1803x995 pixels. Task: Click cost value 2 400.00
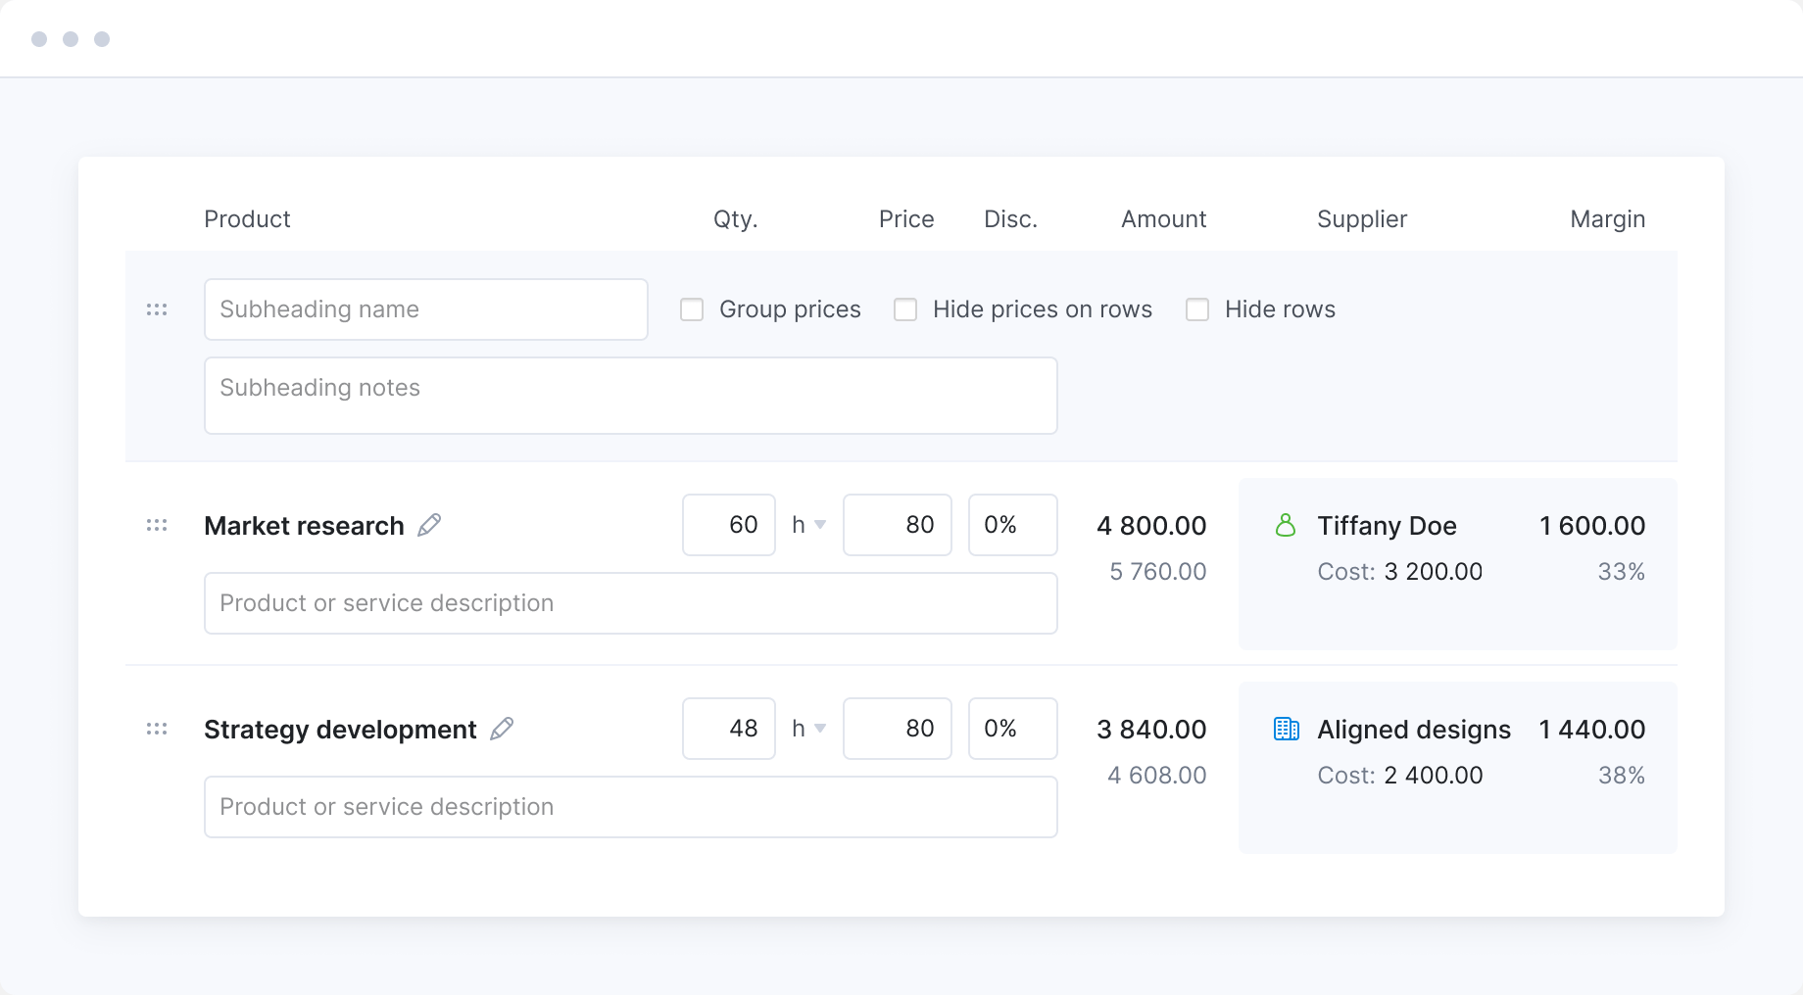coord(1434,776)
